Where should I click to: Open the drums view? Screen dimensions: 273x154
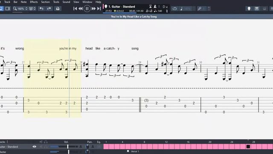pyautogui.click(x=264, y=9)
